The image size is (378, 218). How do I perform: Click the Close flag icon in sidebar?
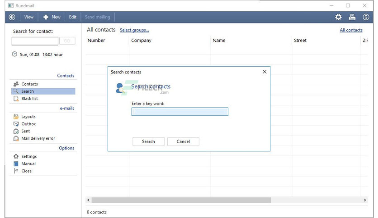point(16,171)
